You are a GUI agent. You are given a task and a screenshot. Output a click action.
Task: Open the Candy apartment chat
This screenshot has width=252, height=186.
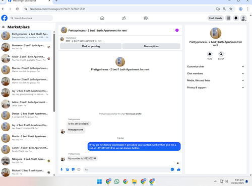(x=26, y=149)
